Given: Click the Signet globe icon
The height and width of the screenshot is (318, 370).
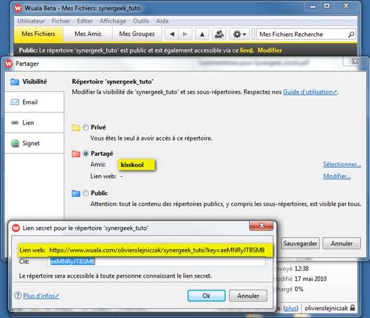Looking at the screenshot, I should (15, 143).
